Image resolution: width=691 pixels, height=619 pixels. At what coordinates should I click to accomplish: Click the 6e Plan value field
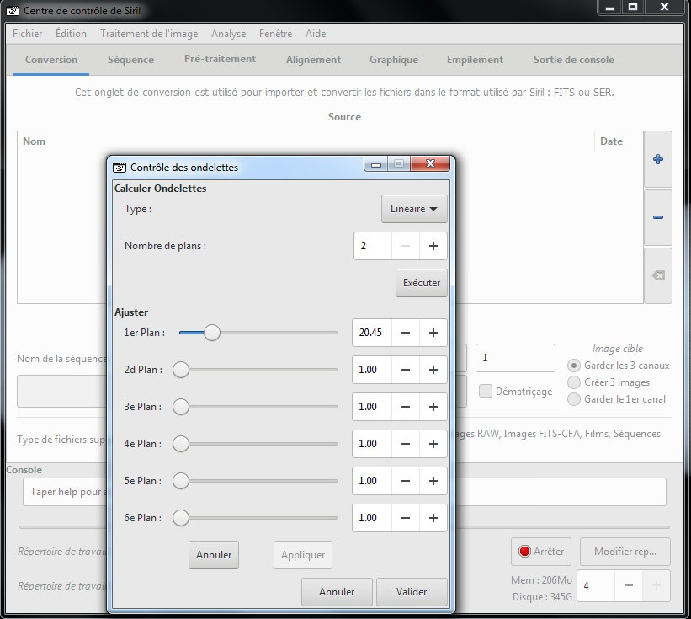[372, 518]
